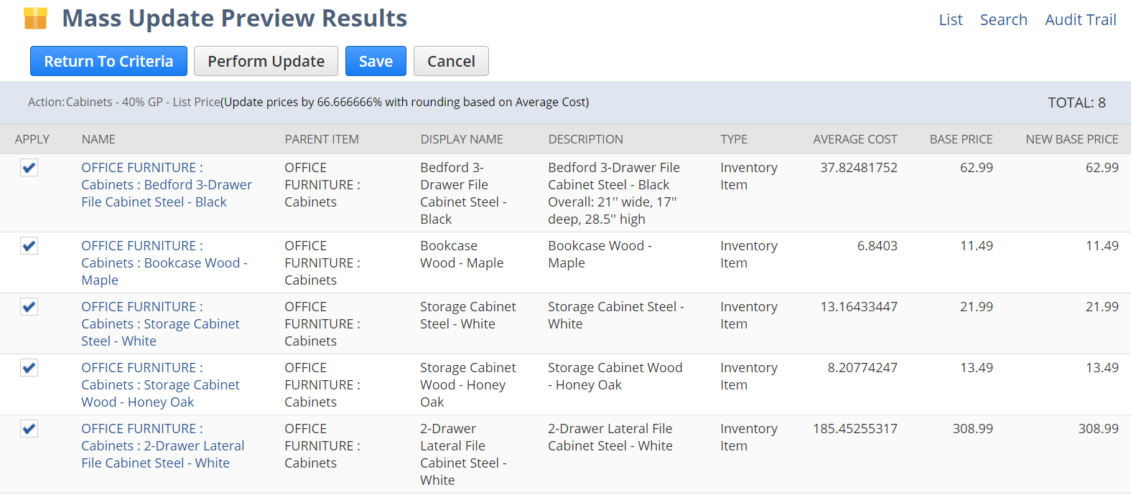Uncheck Apply for Bedford 3-Drawer File Cabinet
Viewport: 1131px width, 497px height.
coord(29,168)
